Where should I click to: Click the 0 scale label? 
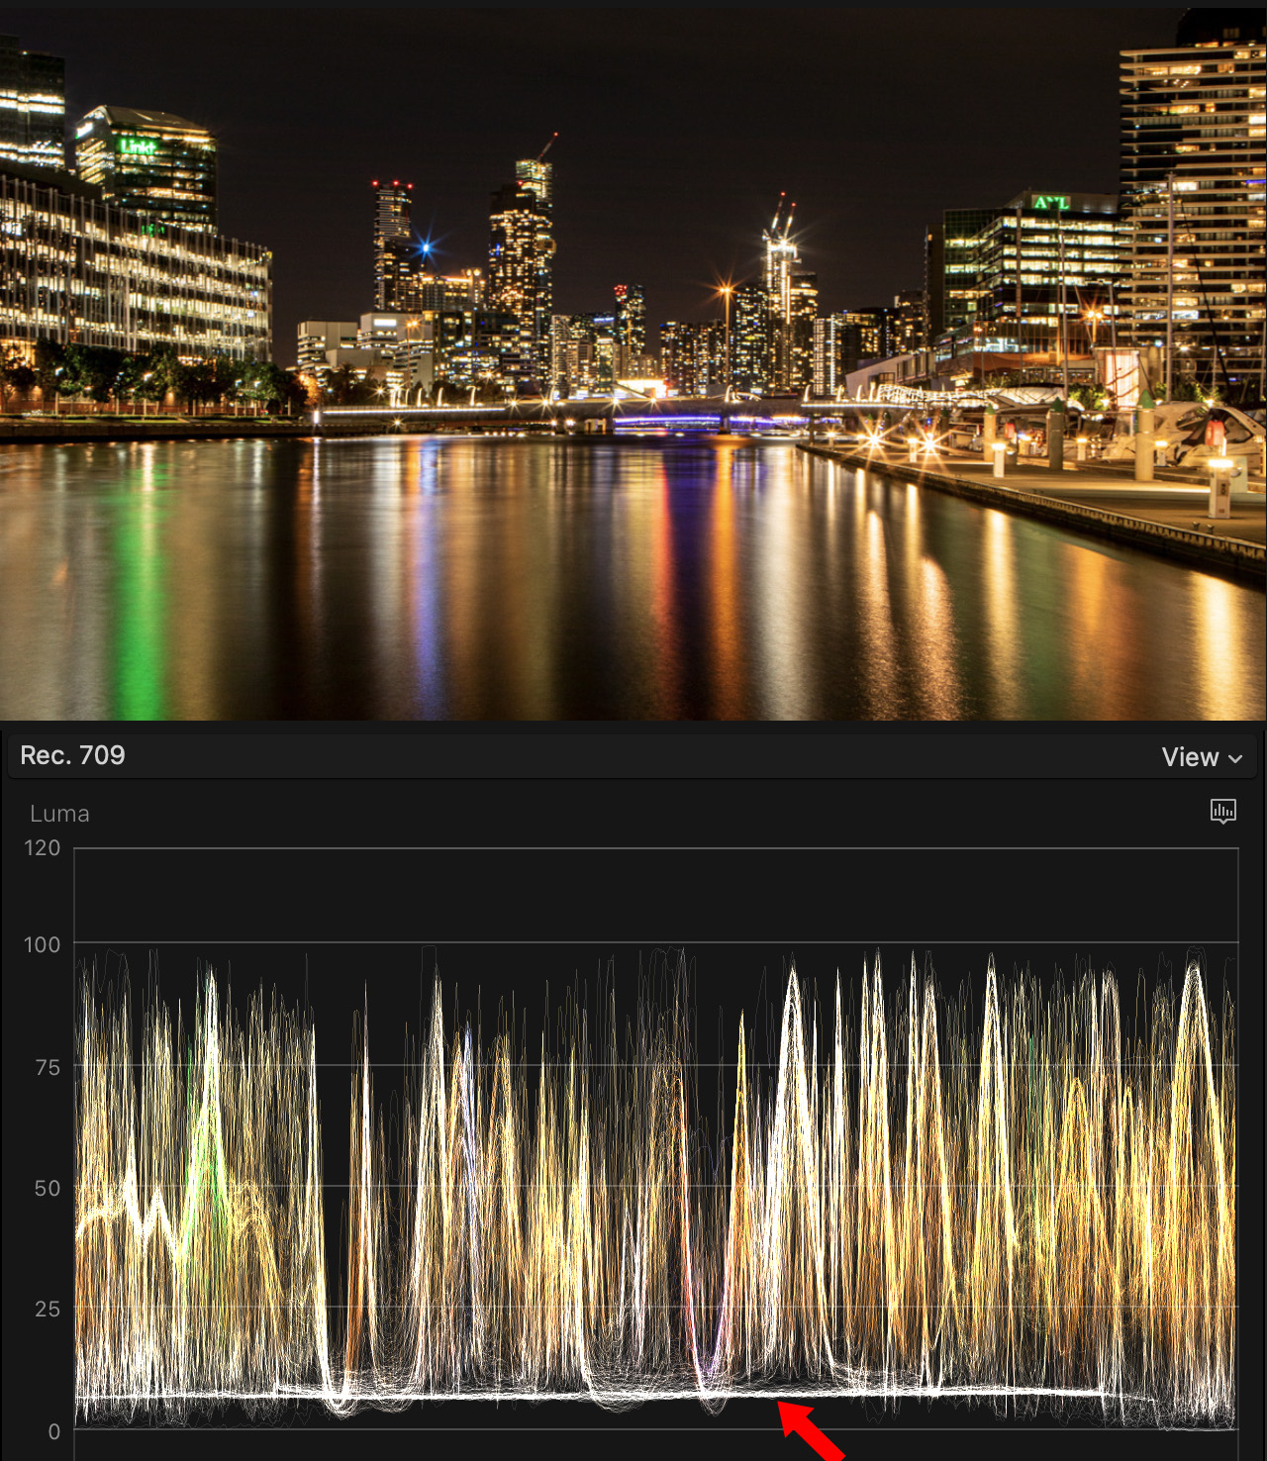pyautogui.click(x=53, y=1430)
